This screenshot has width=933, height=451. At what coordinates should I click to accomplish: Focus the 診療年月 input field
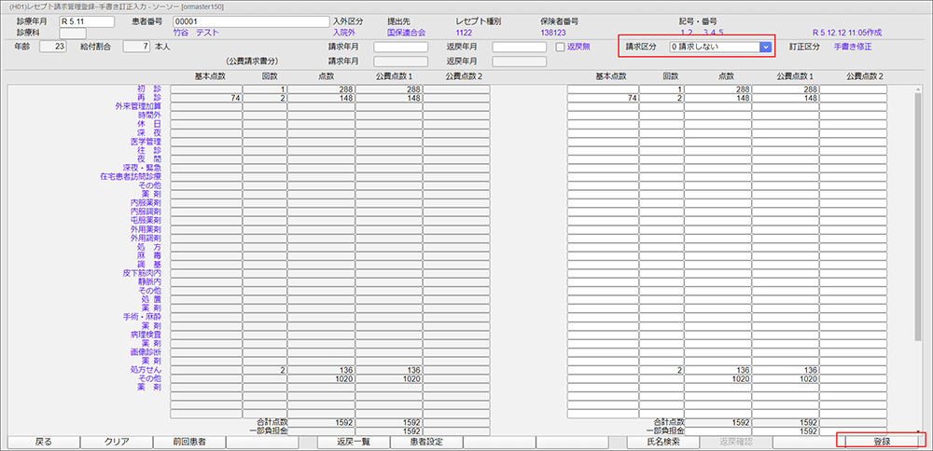pos(85,20)
